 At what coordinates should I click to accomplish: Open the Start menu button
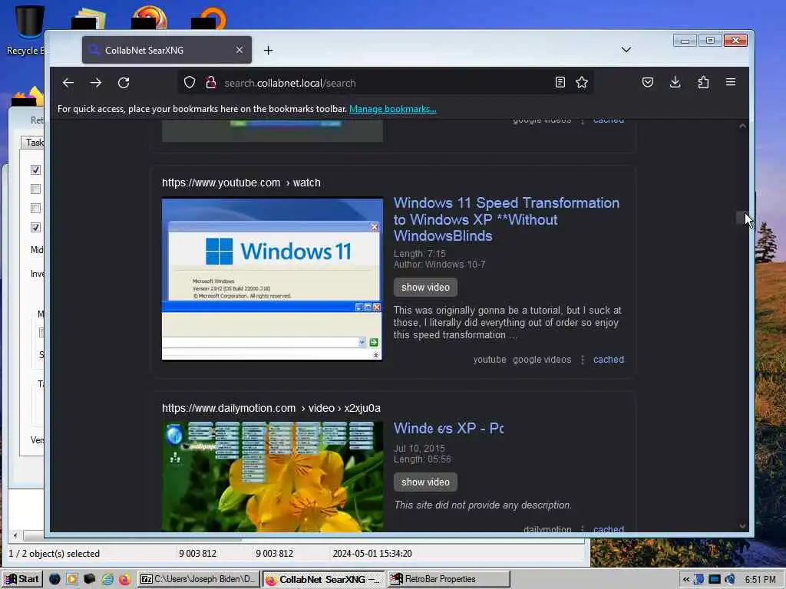pos(22,579)
